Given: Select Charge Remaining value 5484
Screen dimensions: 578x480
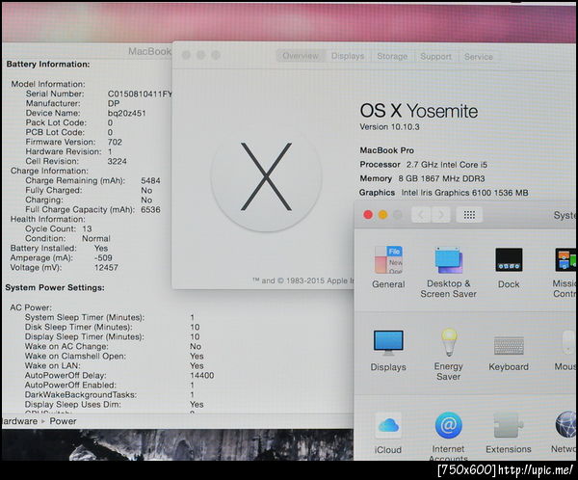Looking at the screenshot, I should (x=151, y=181).
